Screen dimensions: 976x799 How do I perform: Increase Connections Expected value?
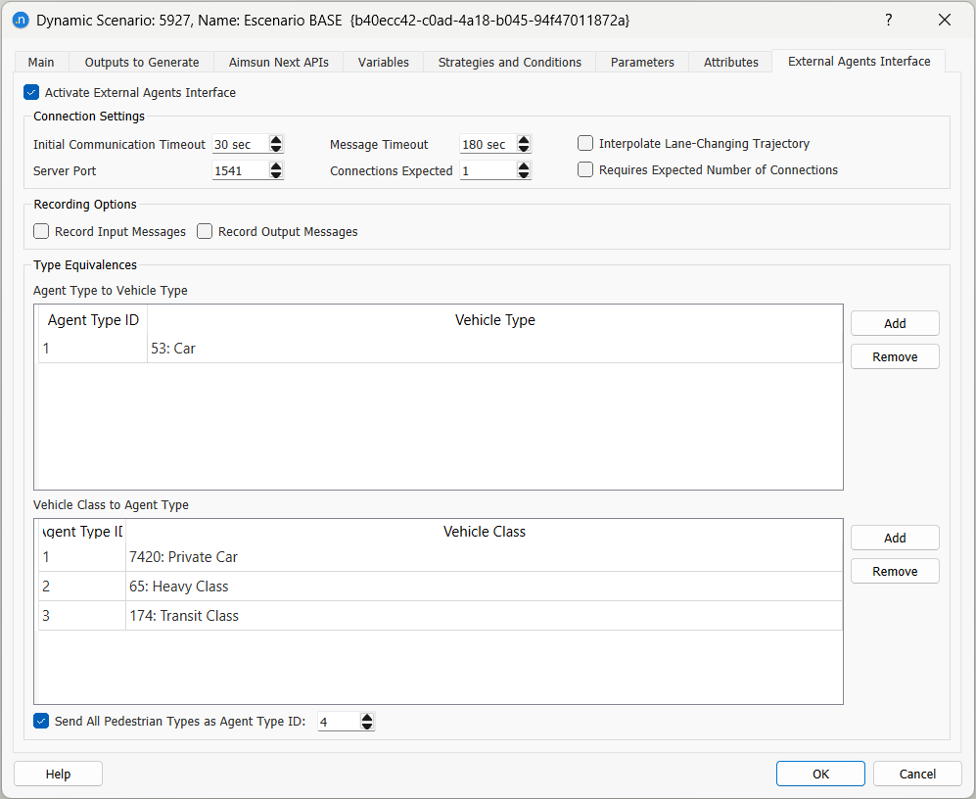coord(523,164)
